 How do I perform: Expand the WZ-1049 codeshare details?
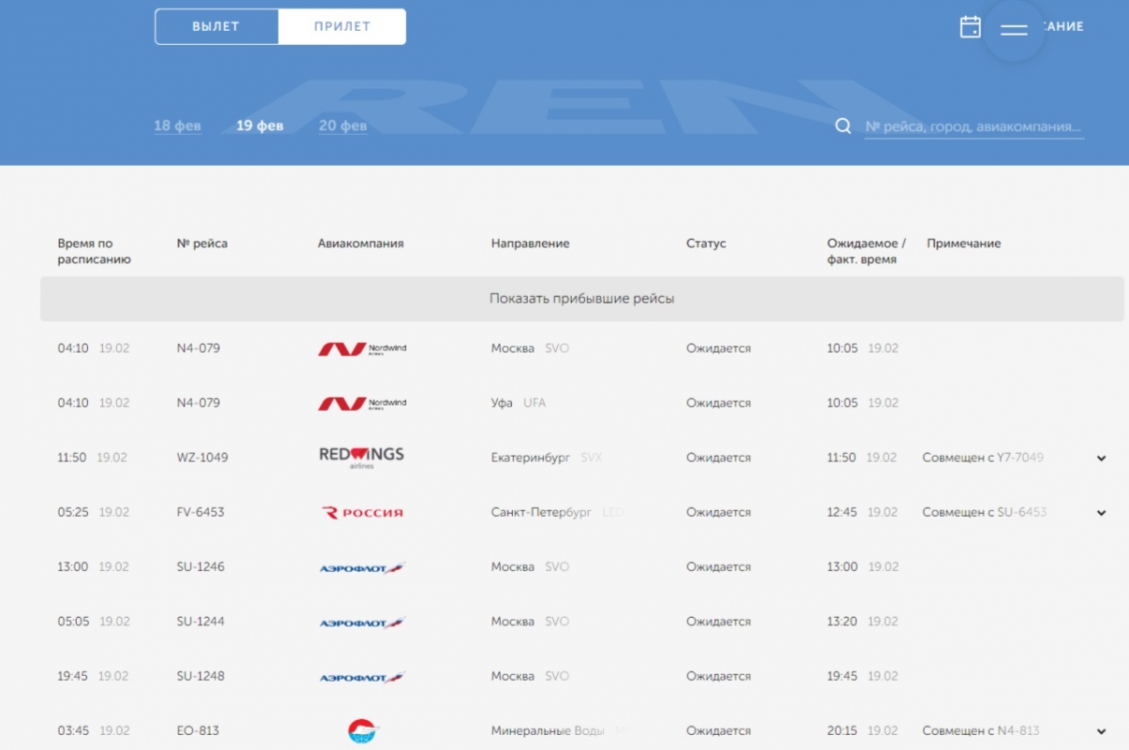1101,458
